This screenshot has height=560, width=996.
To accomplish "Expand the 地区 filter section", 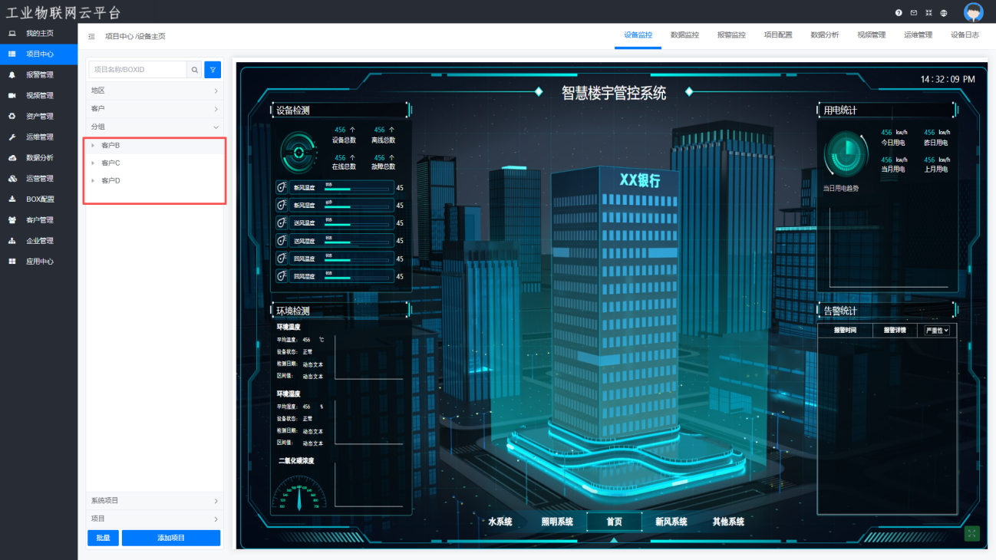I will tap(154, 91).
